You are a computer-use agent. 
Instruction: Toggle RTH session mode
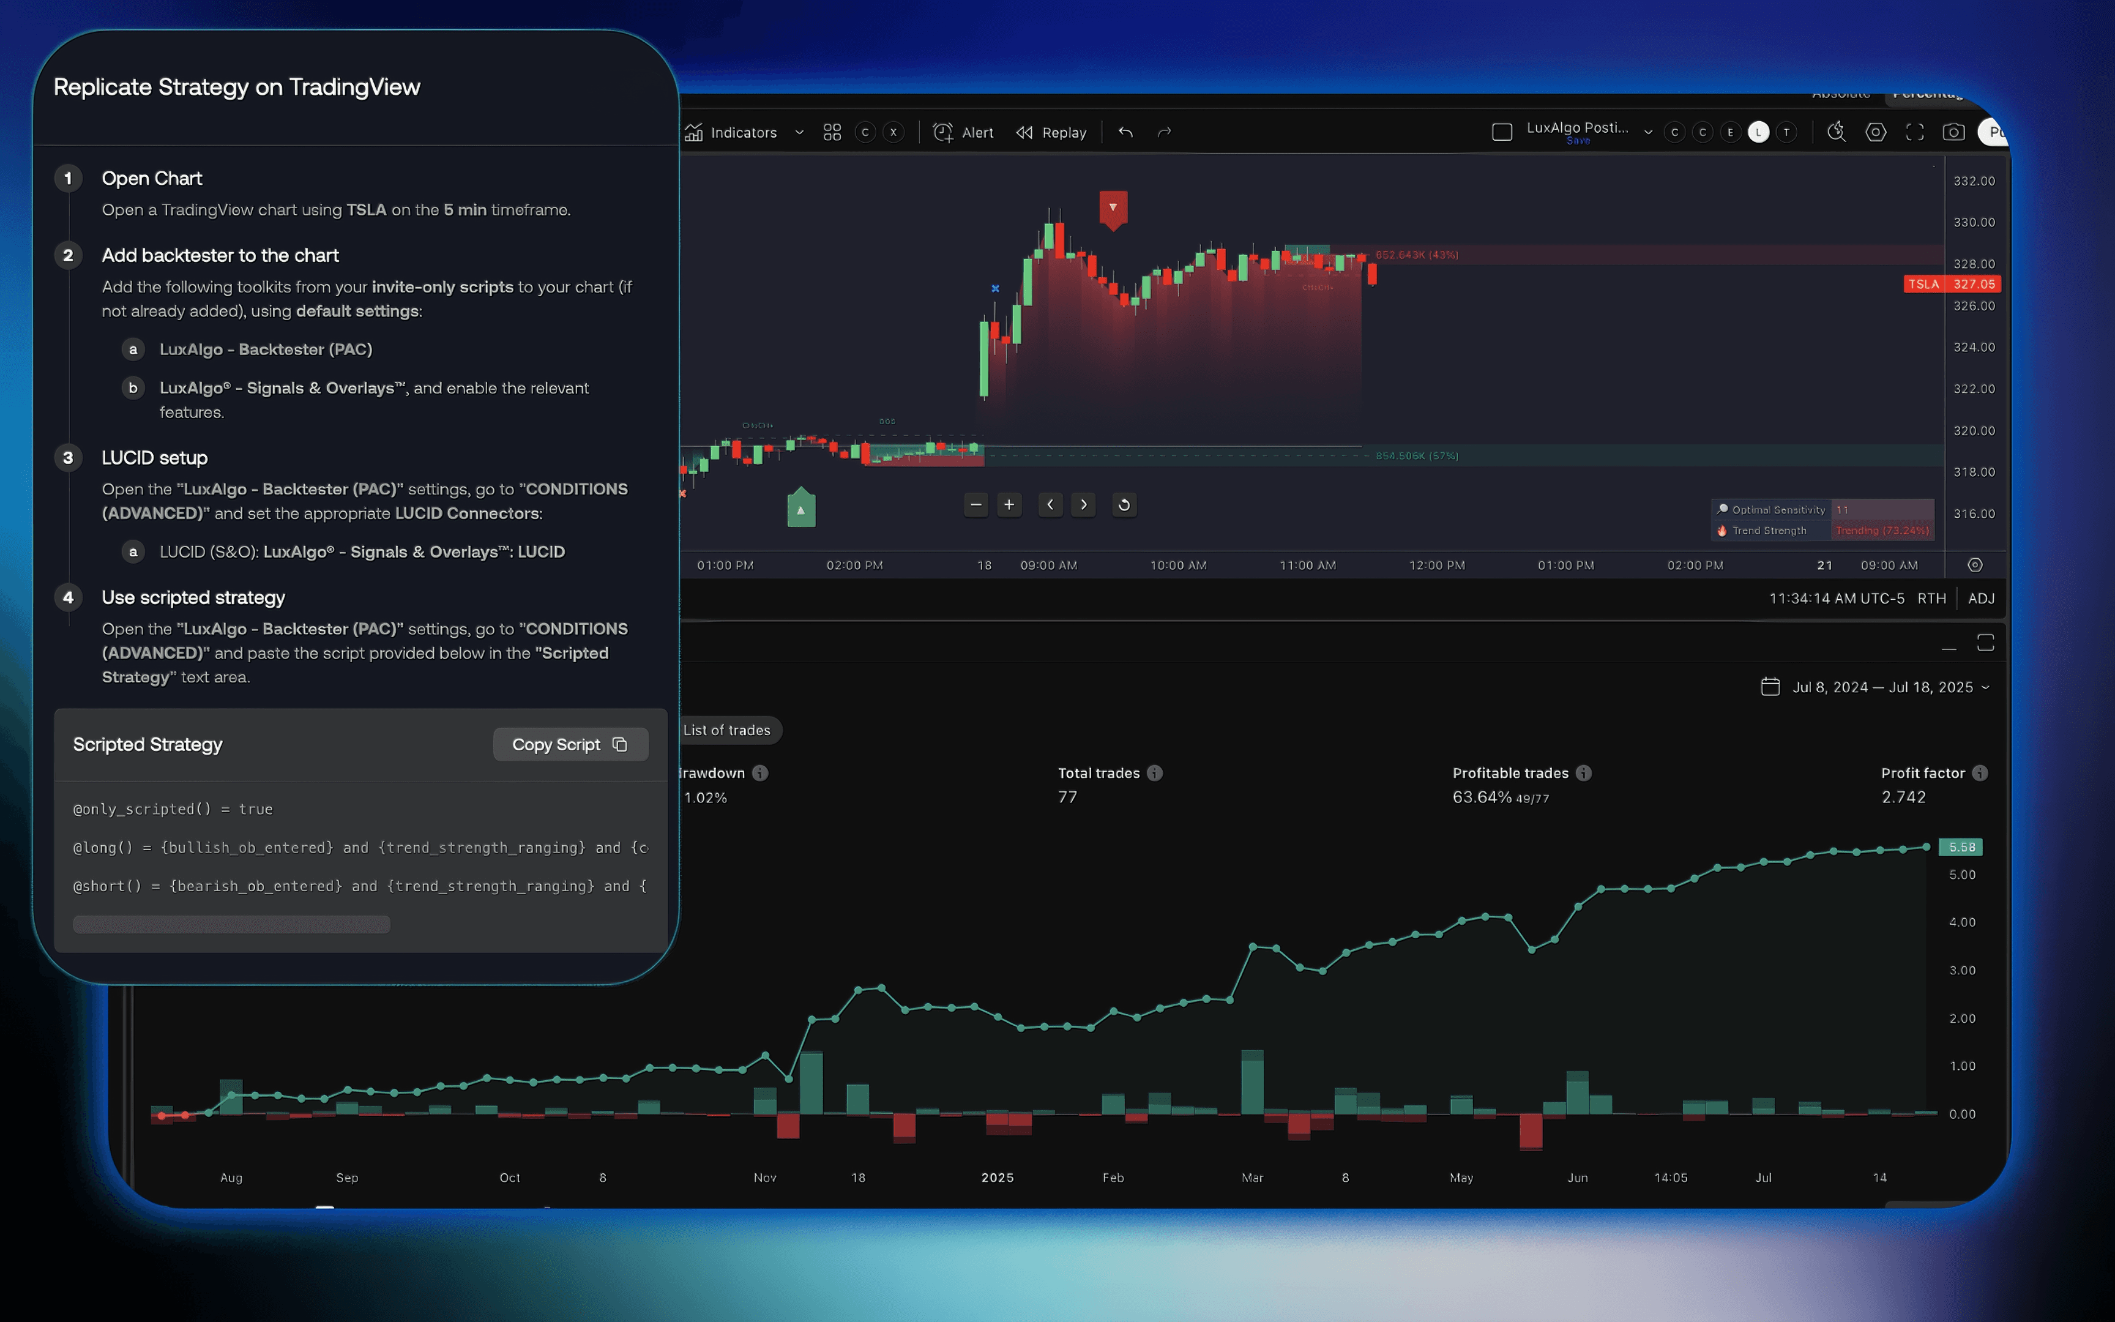click(1931, 598)
